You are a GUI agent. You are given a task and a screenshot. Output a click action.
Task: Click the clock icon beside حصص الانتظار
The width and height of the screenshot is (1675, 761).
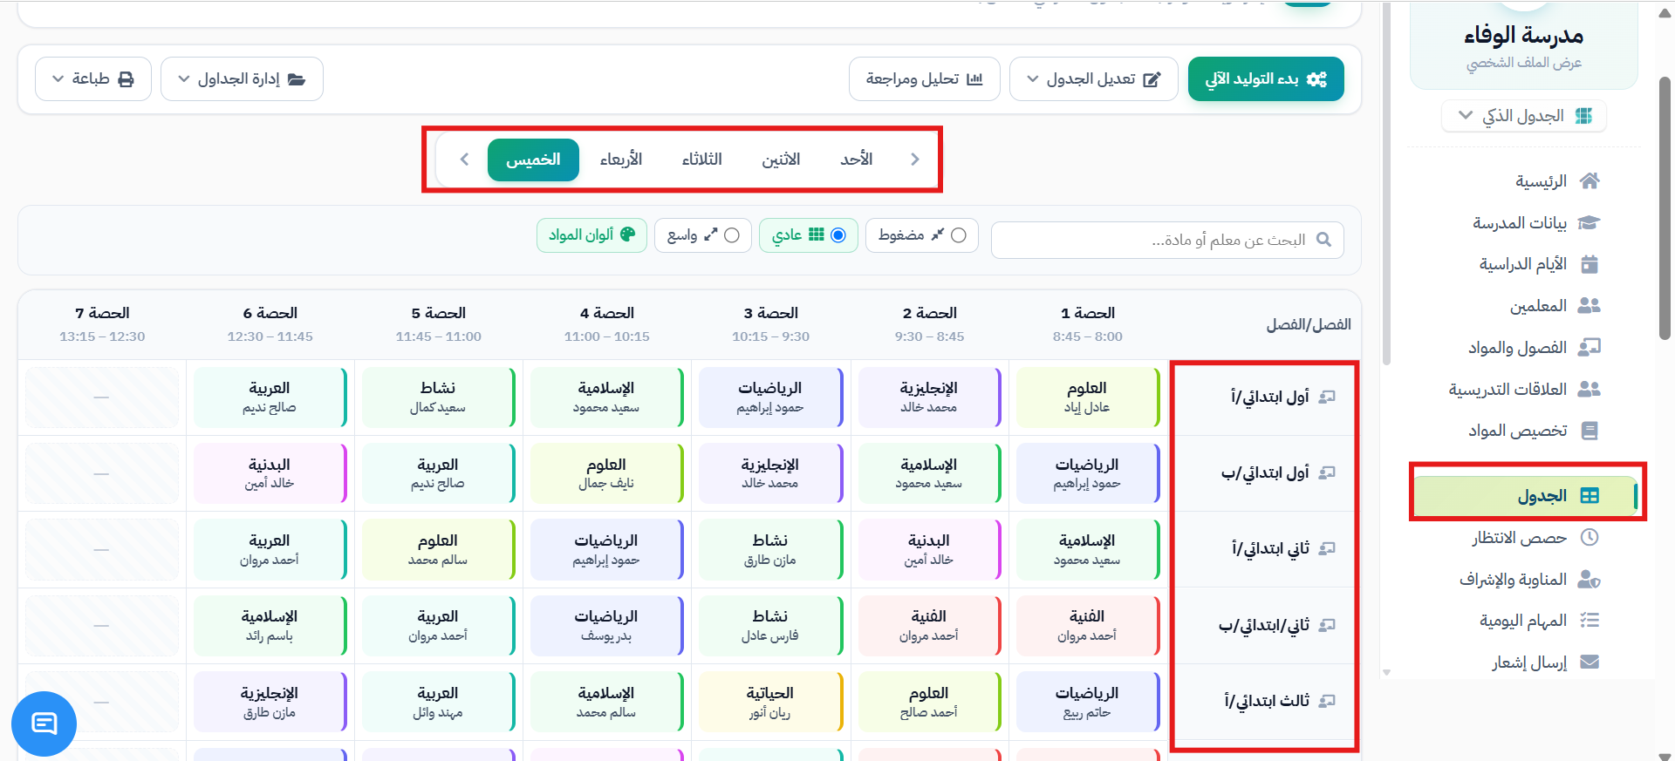pos(1590,538)
